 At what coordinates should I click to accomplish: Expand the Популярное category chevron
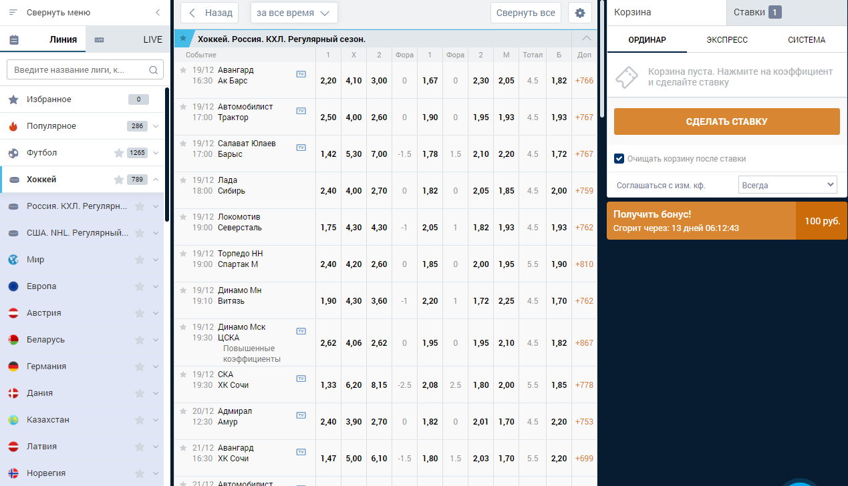(156, 126)
